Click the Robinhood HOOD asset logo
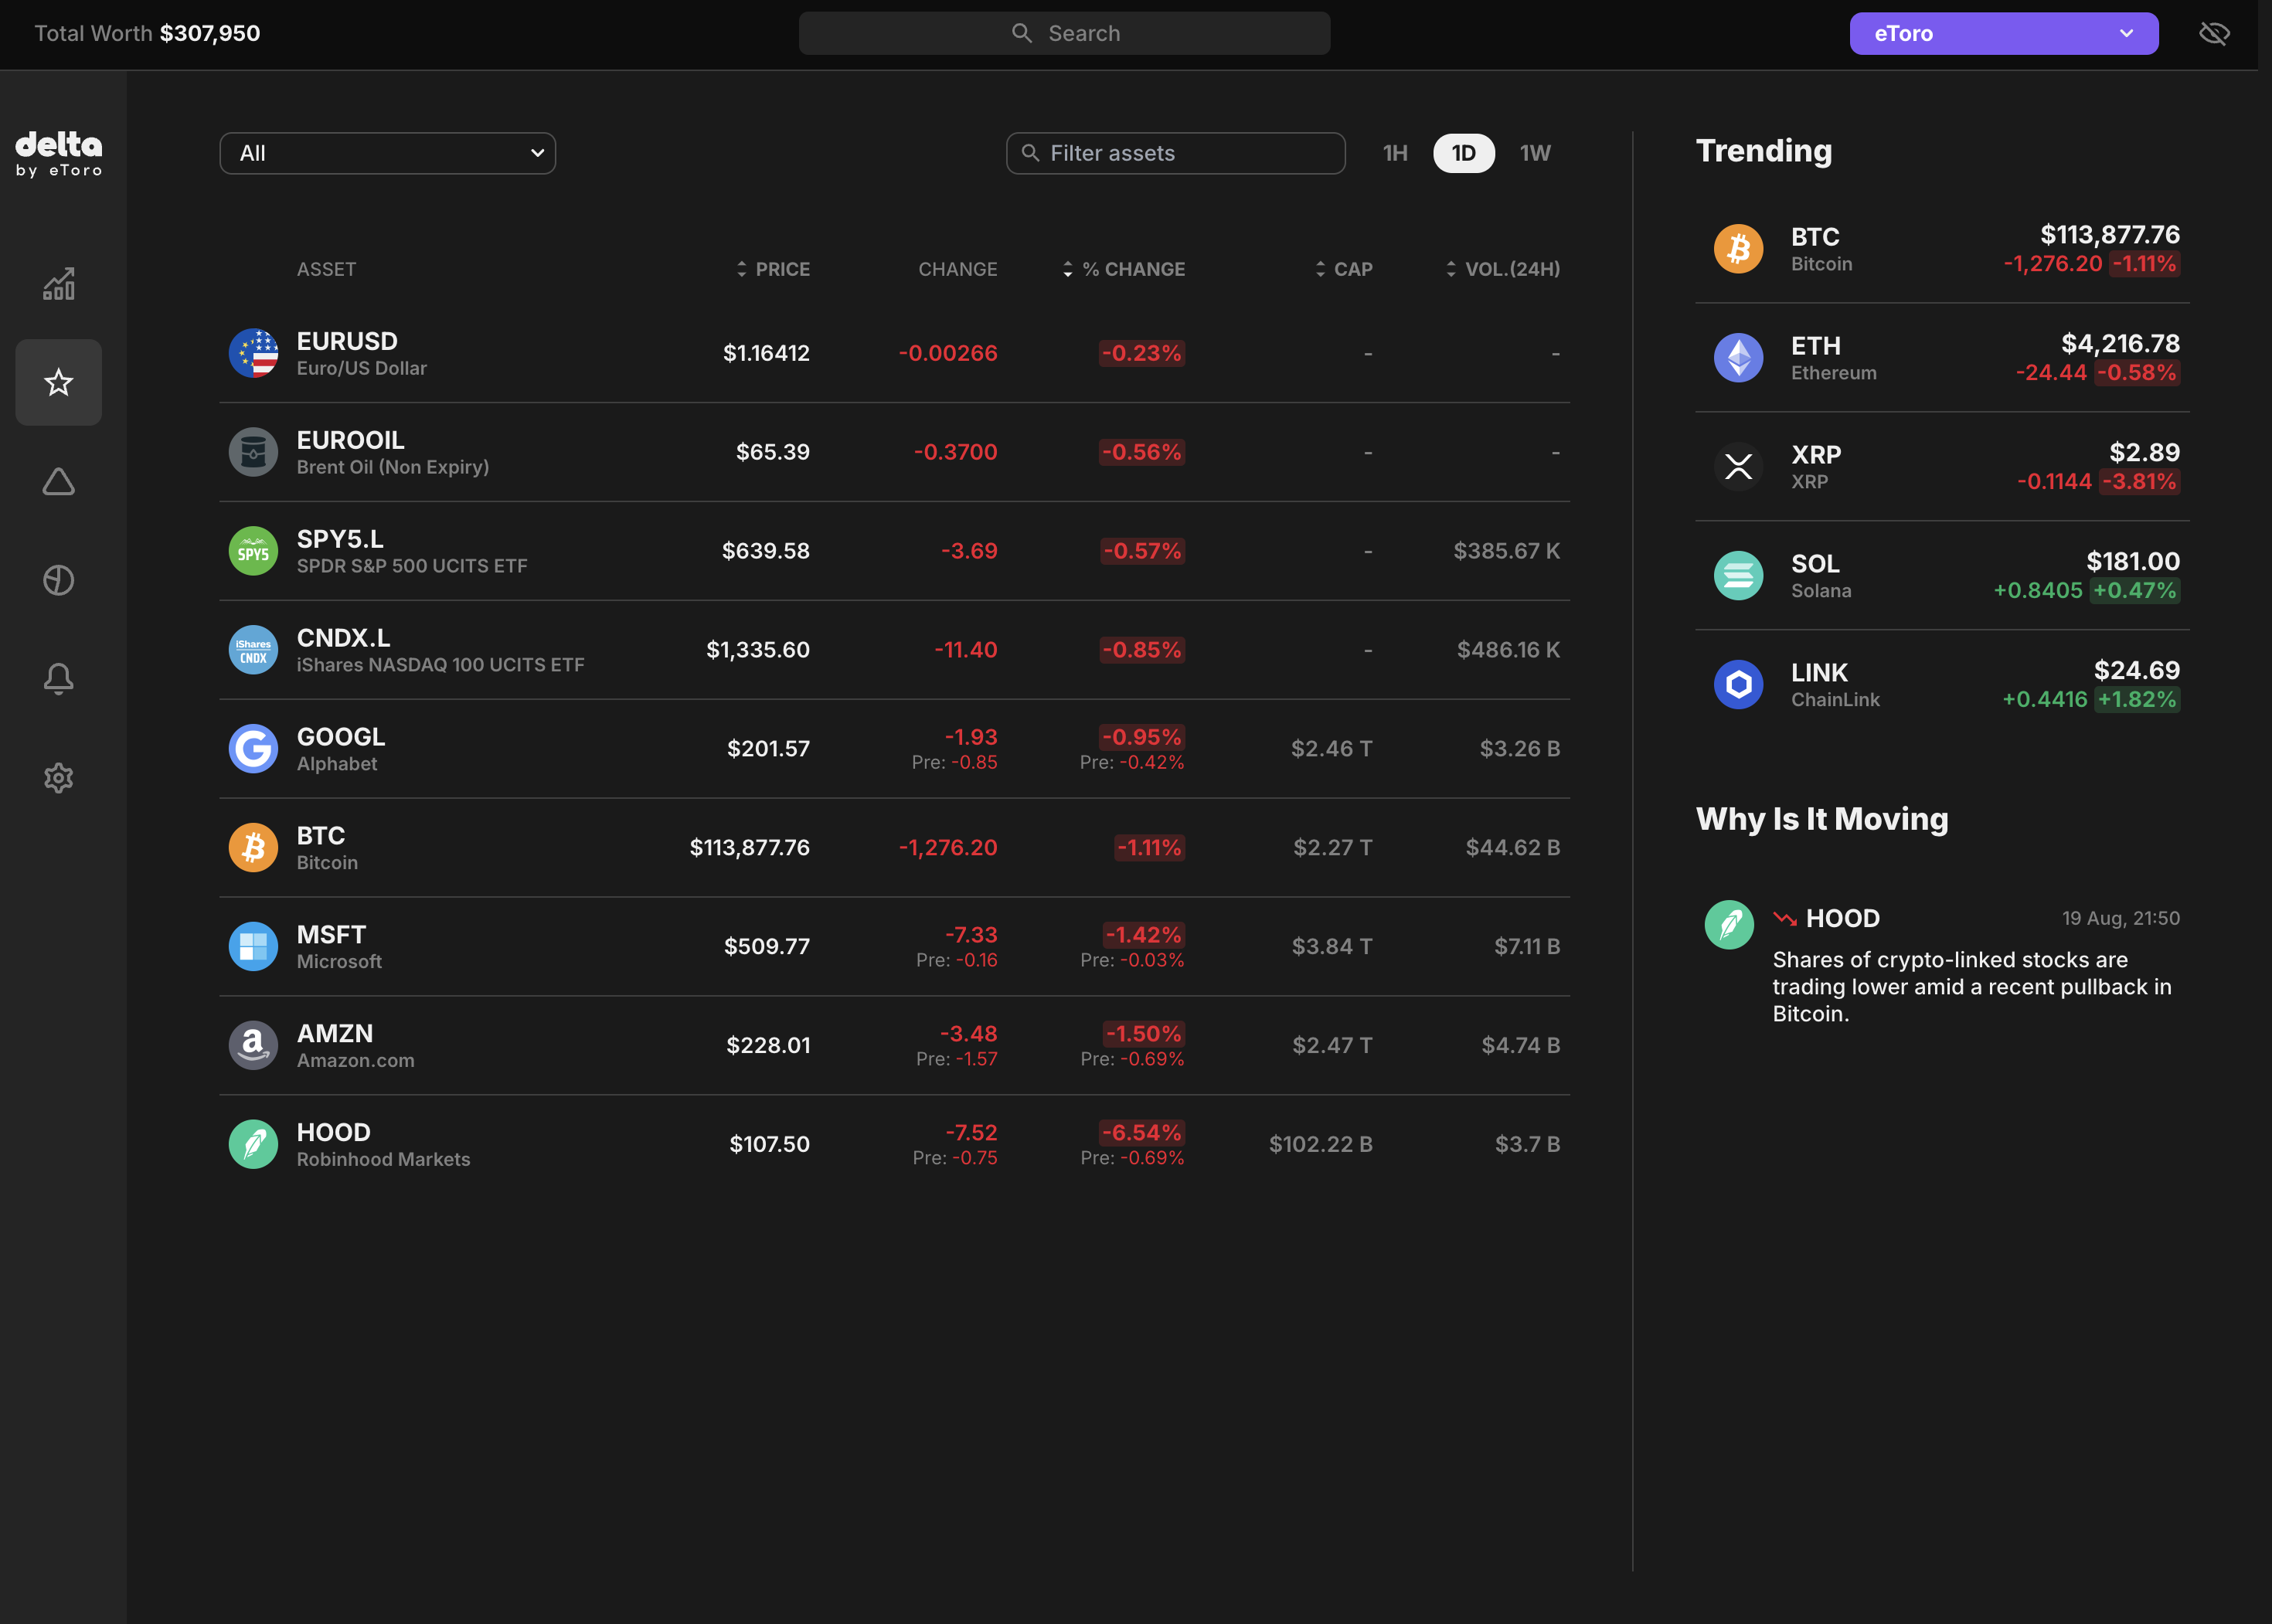Image resolution: width=2272 pixels, height=1624 pixels. 253,1144
